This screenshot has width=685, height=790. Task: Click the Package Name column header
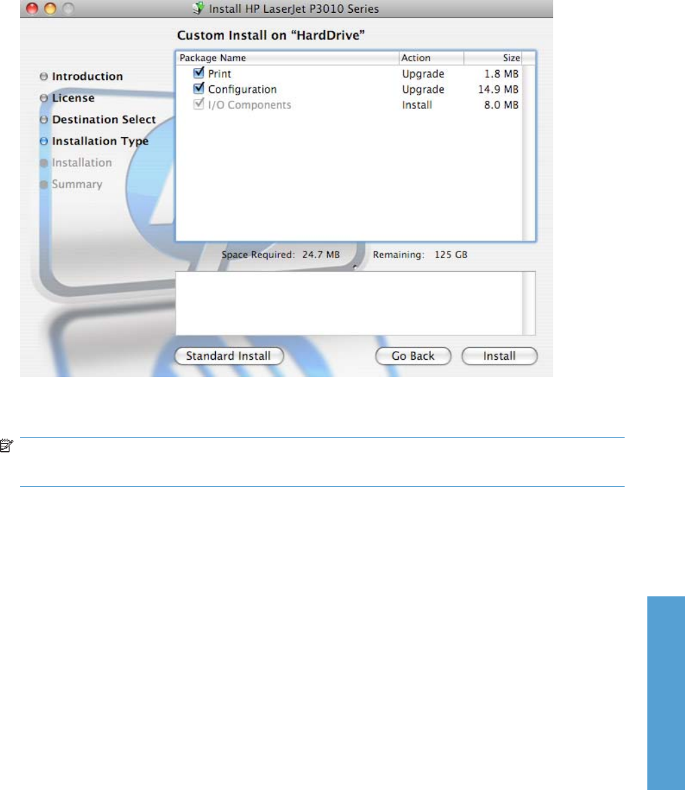click(288, 58)
